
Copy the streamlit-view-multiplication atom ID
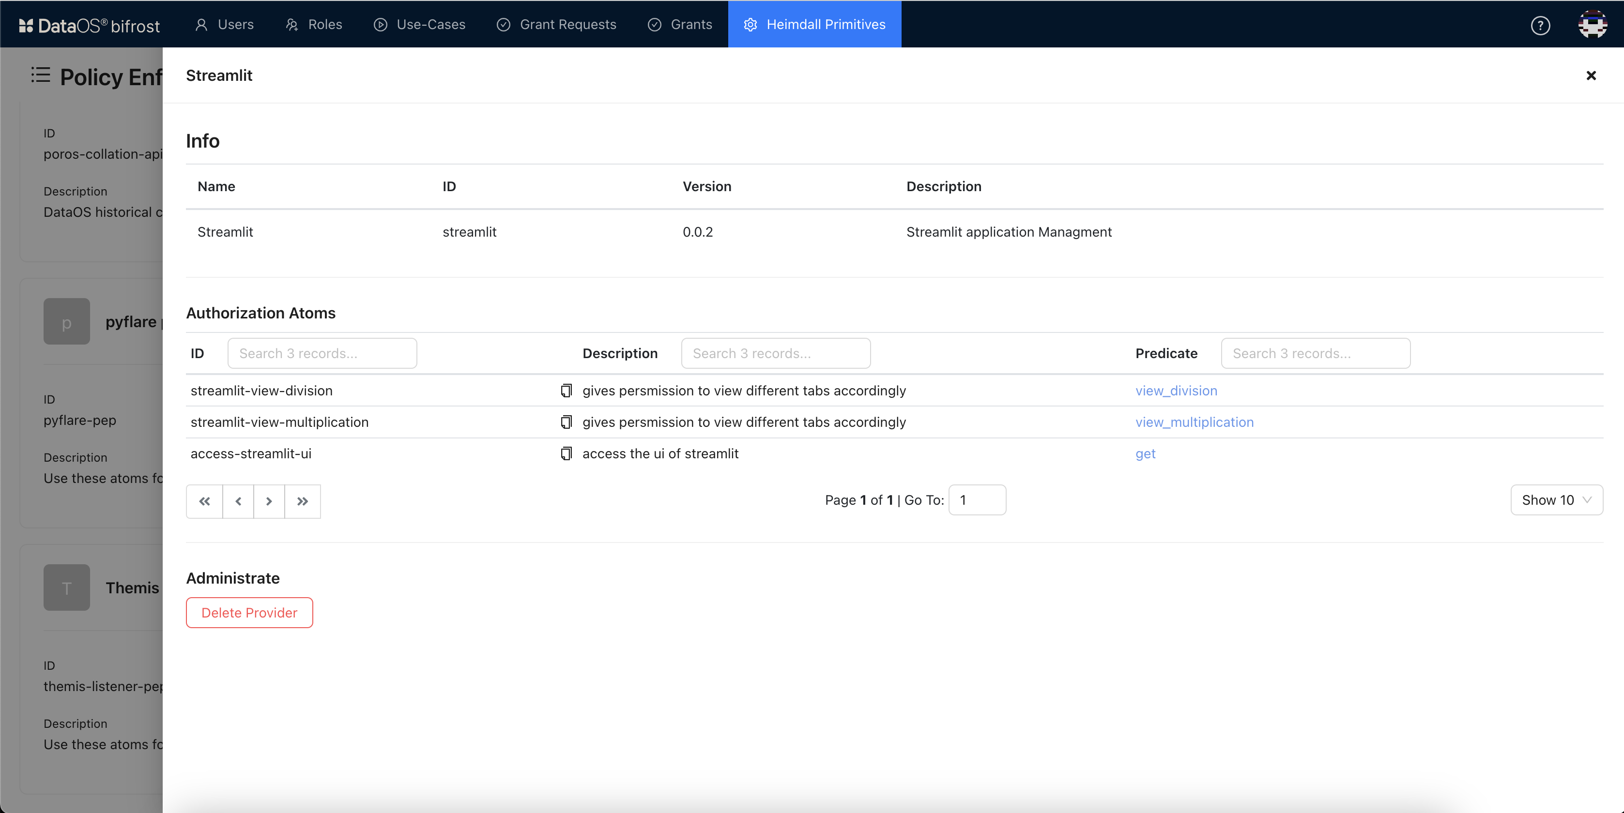coord(566,422)
